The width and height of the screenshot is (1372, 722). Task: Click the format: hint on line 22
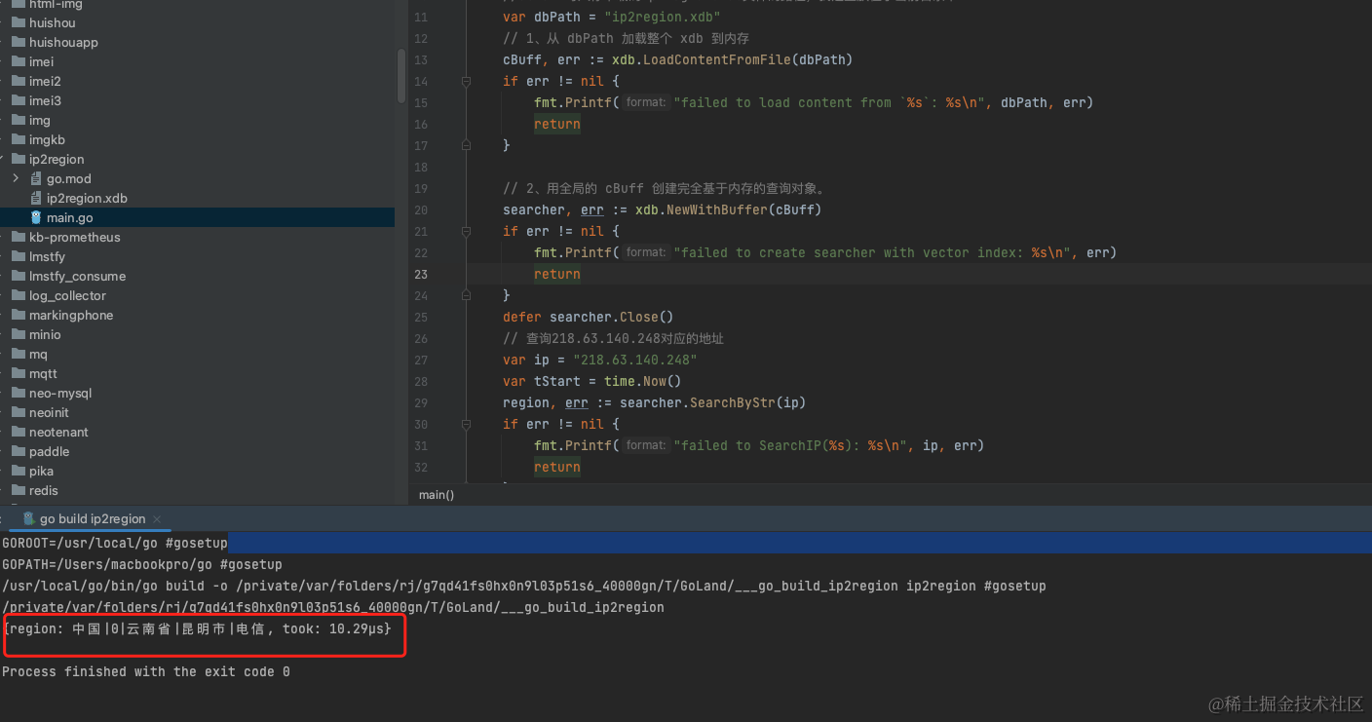(645, 252)
